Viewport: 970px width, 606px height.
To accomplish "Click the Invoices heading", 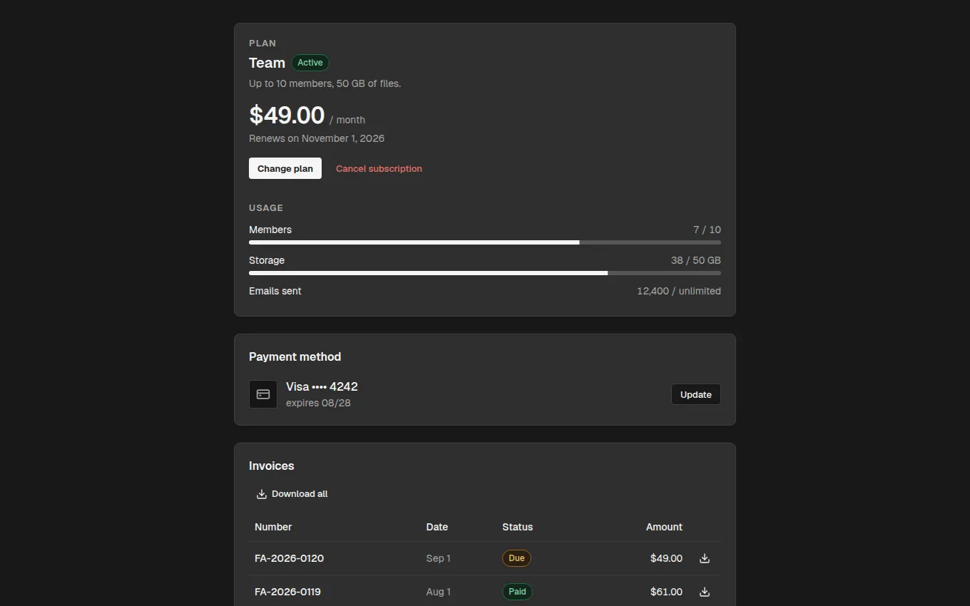I will click(272, 466).
